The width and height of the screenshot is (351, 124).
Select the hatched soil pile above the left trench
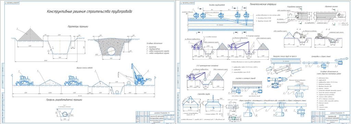click(x=30, y=35)
